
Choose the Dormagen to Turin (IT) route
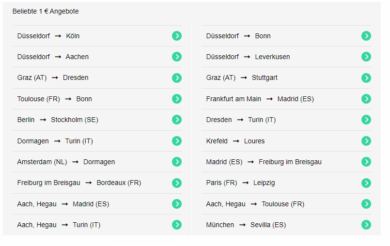97,141
